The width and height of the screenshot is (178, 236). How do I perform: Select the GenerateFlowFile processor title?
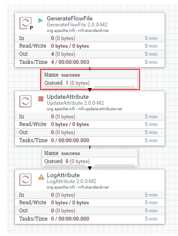(x=70, y=18)
